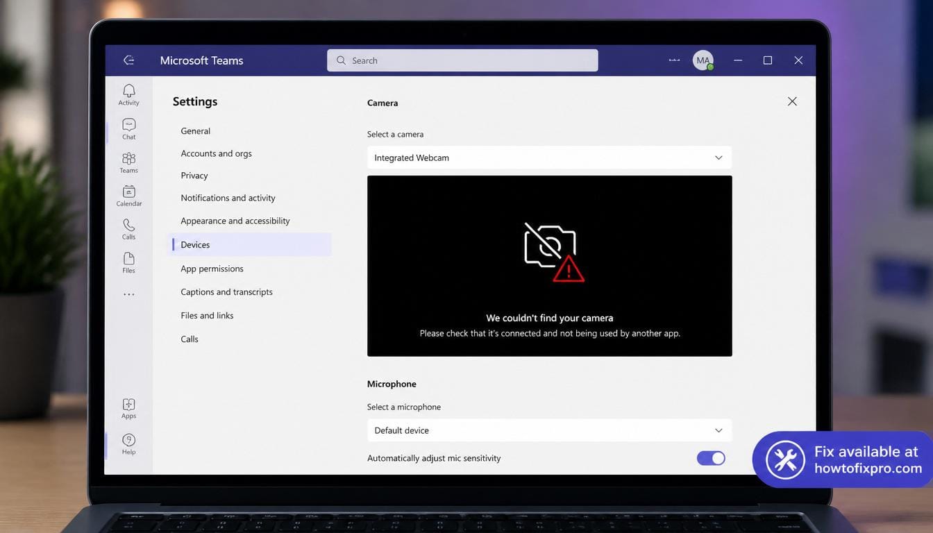
Task: Expand the Default device microphone dropdown
Action: [549, 430]
